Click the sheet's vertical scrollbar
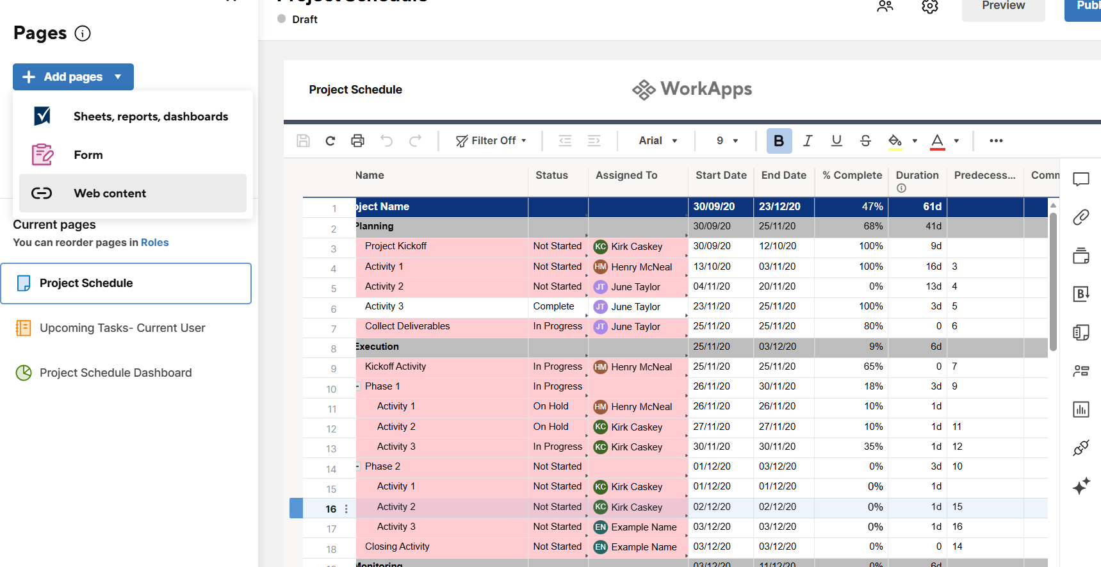 [x=1053, y=282]
